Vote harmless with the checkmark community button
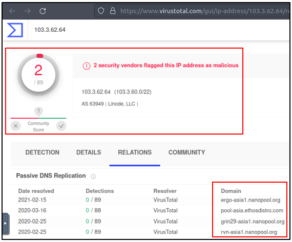 point(61,126)
